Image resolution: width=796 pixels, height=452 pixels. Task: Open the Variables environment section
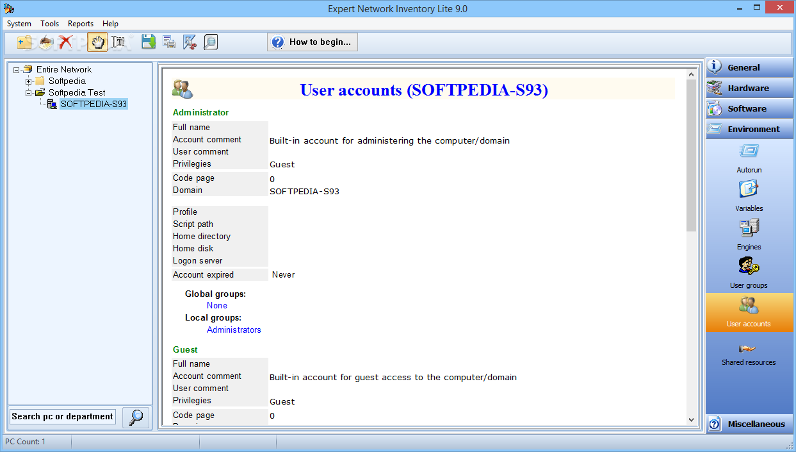(749, 196)
